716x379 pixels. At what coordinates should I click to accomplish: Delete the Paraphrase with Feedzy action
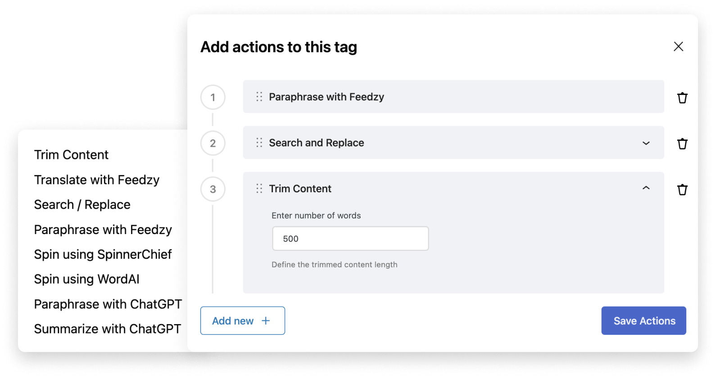coord(682,97)
